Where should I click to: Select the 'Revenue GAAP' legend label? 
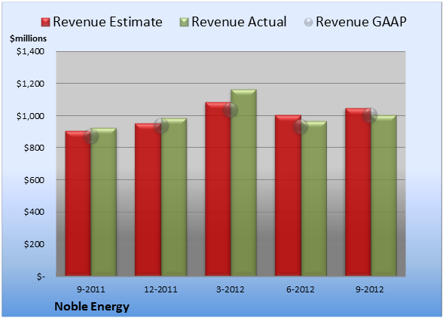coord(361,22)
